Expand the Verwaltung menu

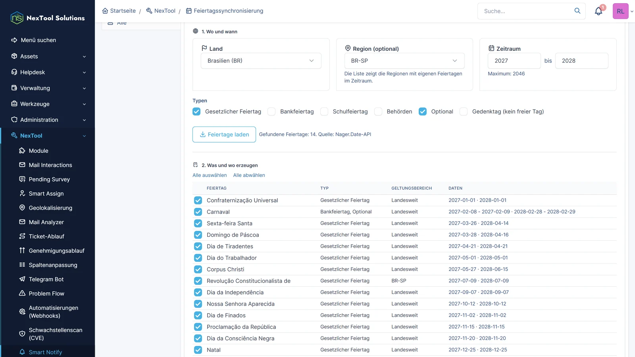[48, 88]
